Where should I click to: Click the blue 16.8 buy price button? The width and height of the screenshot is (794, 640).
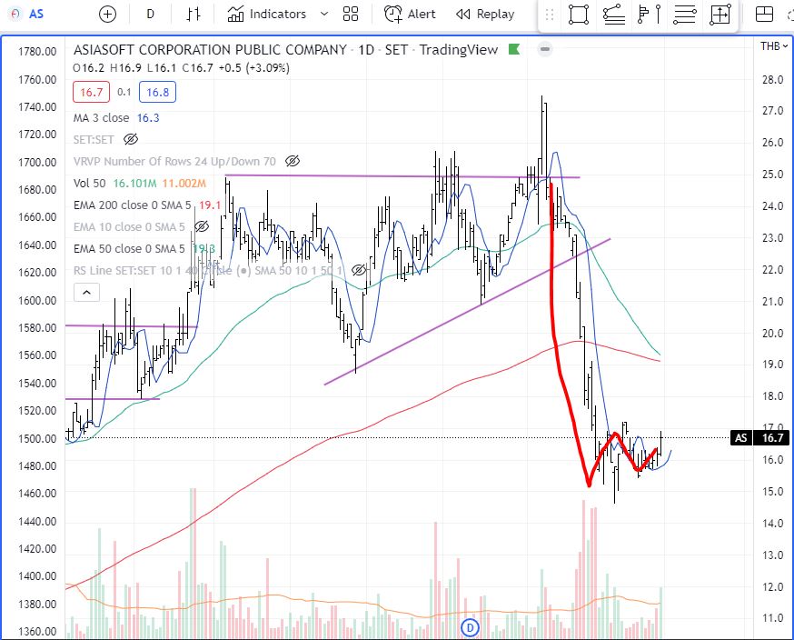tap(157, 92)
